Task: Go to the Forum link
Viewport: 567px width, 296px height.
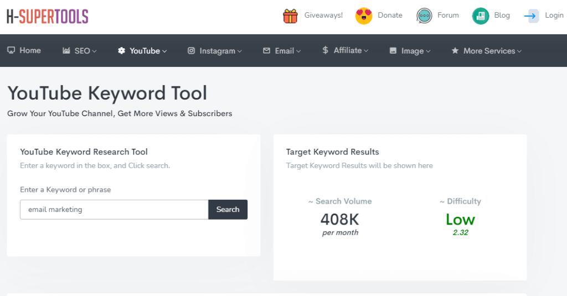Action: (448, 15)
